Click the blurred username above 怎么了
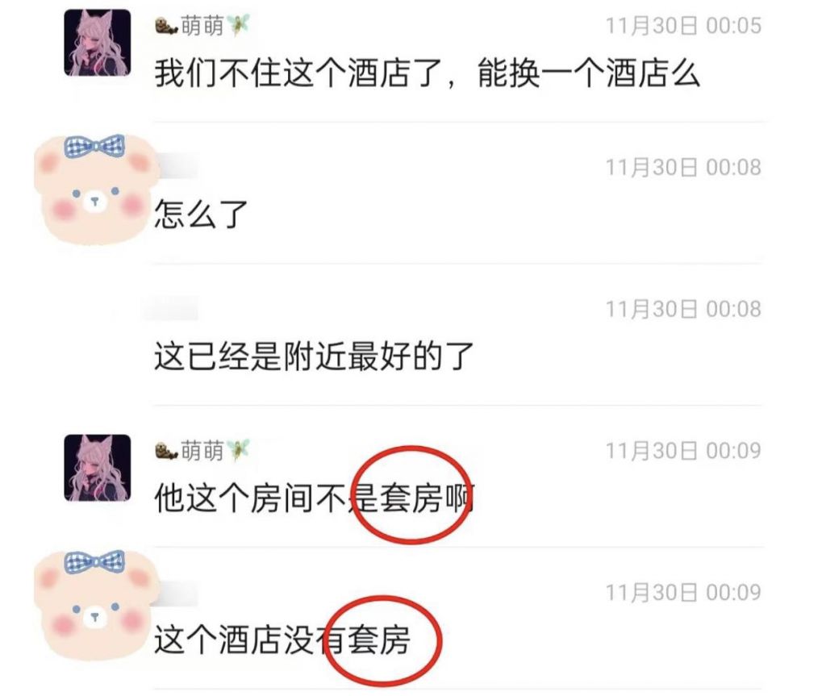The image size is (826, 696). pyautogui.click(x=176, y=165)
